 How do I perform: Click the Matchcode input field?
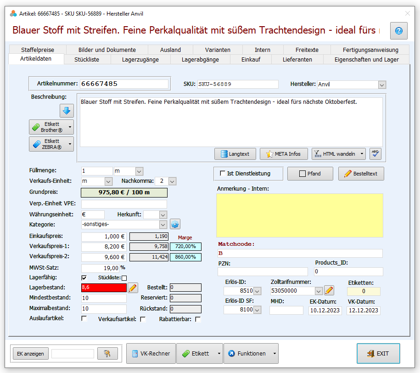click(x=300, y=254)
